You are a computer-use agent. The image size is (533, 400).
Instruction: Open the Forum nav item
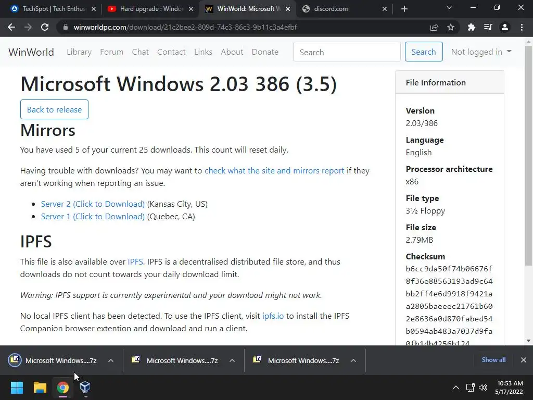click(111, 52)
